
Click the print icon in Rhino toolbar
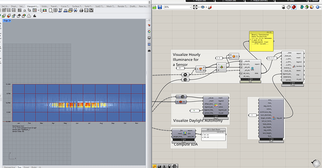(81, 10)
